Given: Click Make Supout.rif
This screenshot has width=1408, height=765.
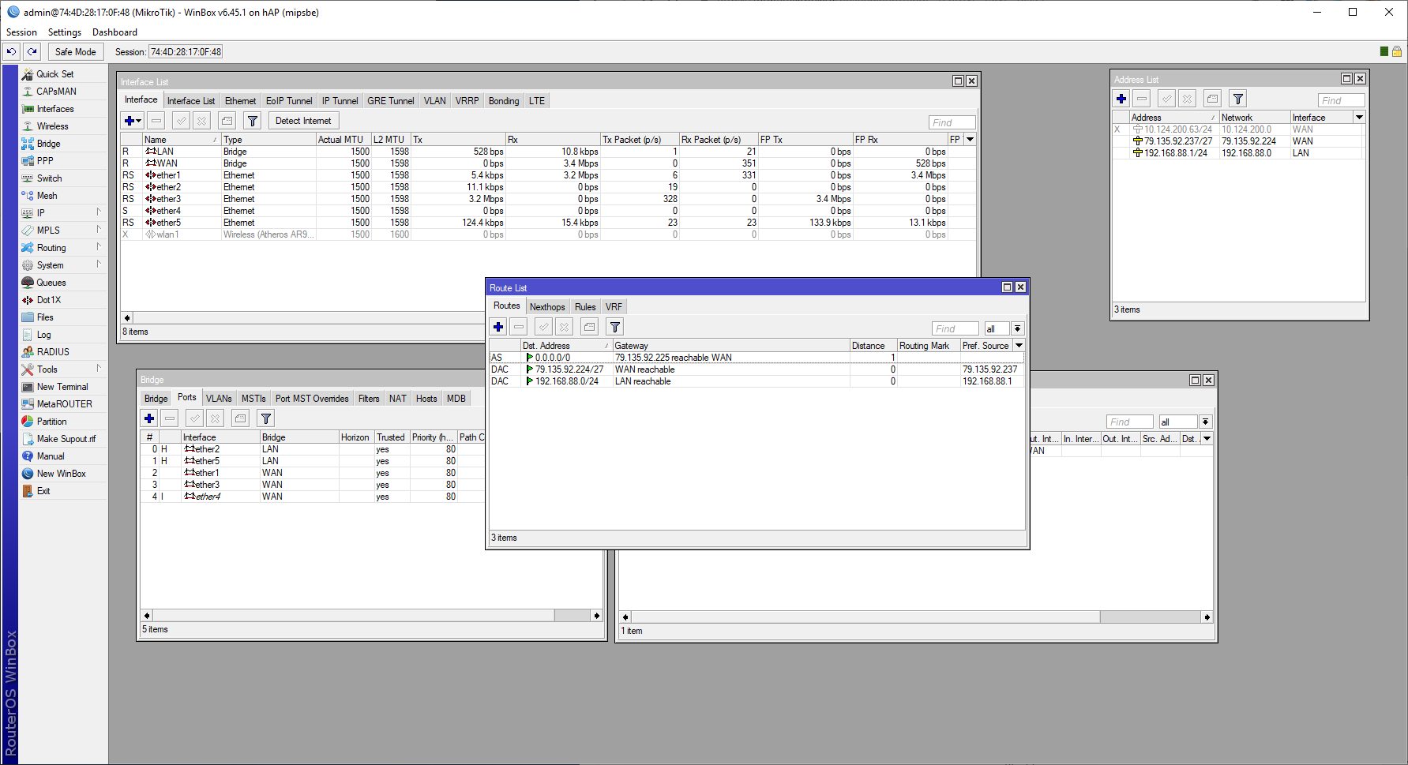Looking at the screenshot, I should (66, 439).
